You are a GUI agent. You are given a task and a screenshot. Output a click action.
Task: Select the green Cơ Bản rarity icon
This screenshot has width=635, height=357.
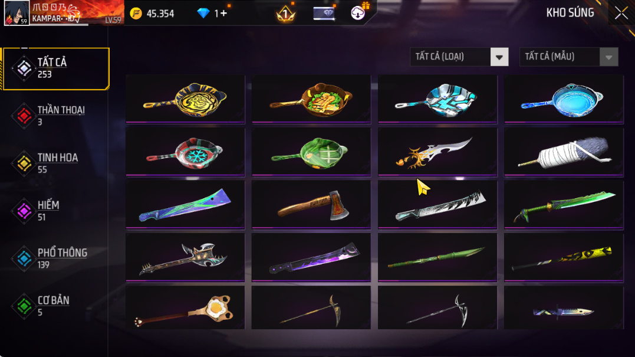(24, 306)
